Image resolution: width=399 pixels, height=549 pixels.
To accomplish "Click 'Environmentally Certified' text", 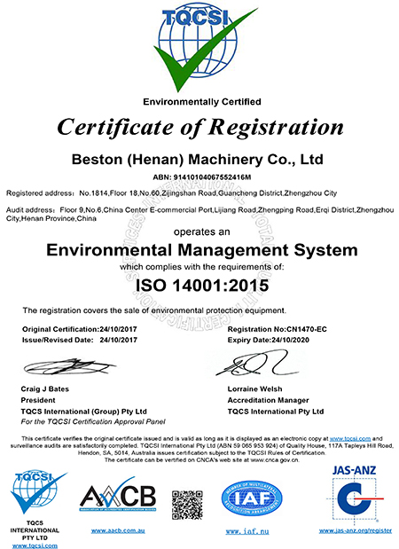I will pyautogui.click(x=202, y=102).
